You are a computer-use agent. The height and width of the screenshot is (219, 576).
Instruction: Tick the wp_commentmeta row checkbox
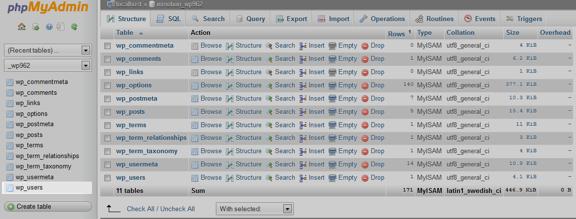click(107, 46)
